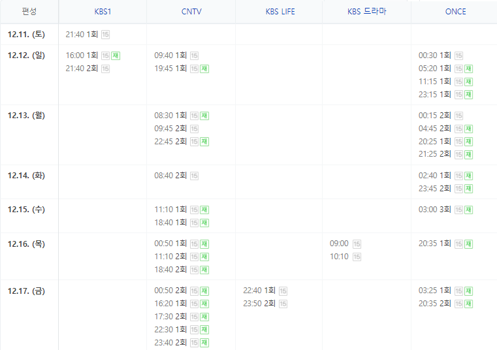Click the 재 badge beside CNTV 16:20 1회
The width and height of the screenshot is (497, 350).
pos(204,304)
